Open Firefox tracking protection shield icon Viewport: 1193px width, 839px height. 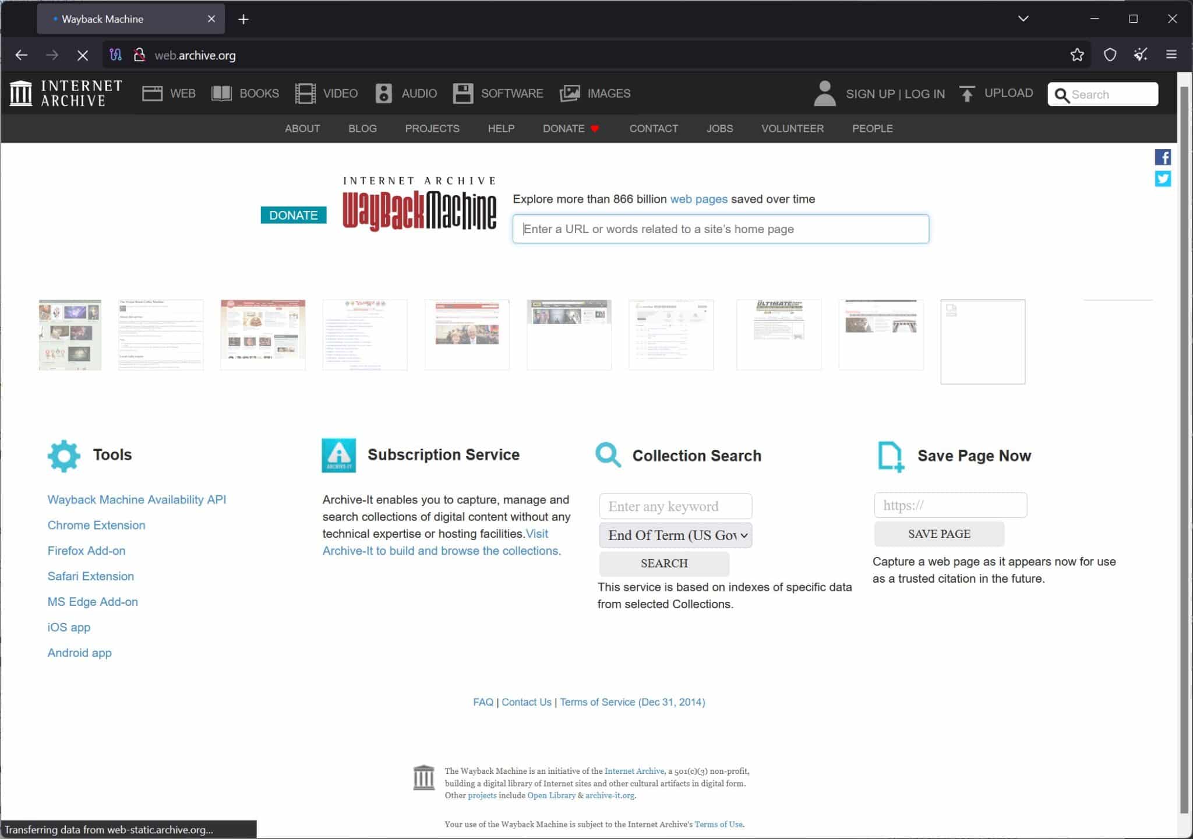(1110, 55)
